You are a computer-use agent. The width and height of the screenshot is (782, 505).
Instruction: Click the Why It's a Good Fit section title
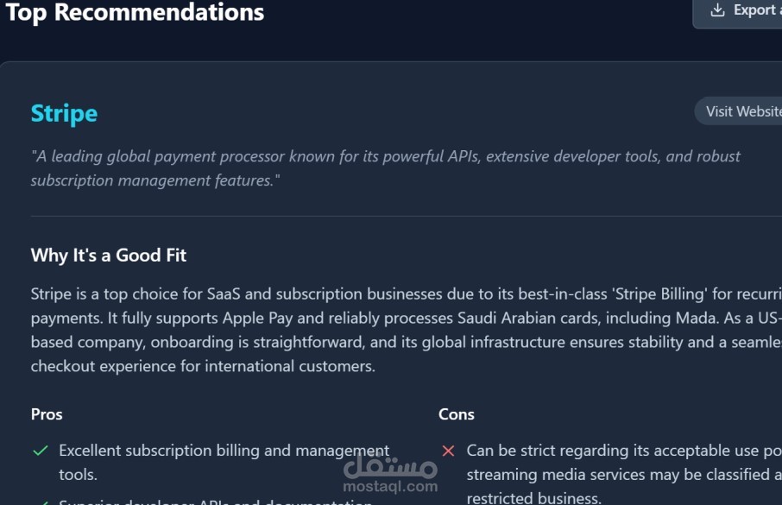coord(108,255)
